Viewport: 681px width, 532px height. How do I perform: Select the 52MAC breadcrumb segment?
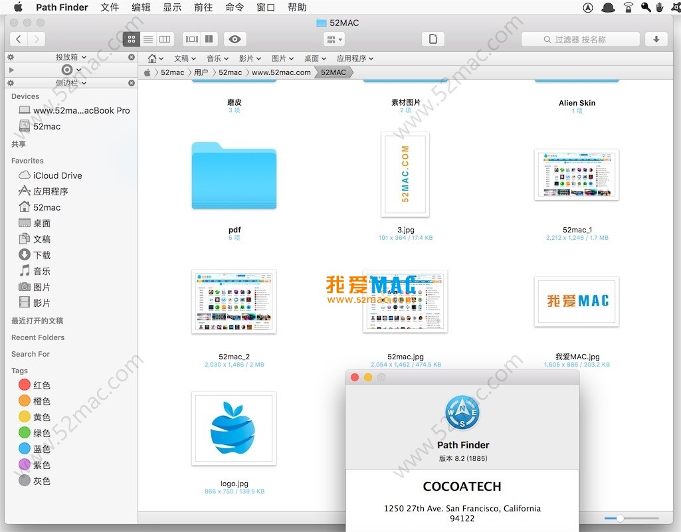pos(334,72)
